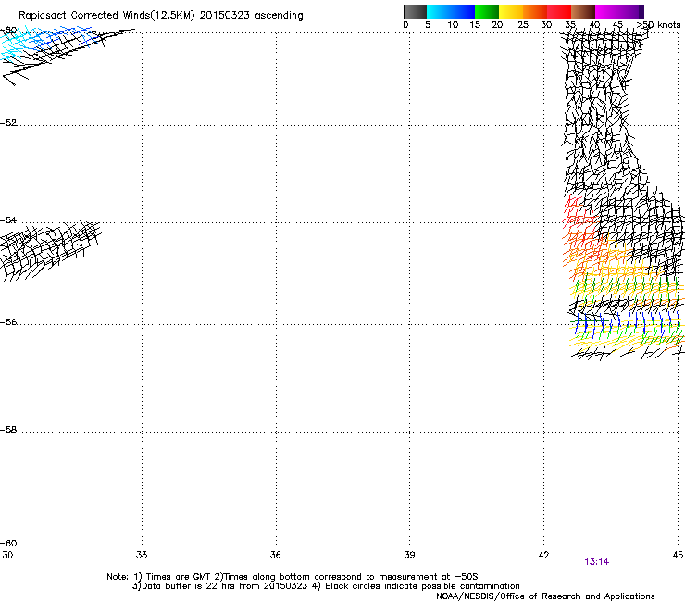Click the date 20150323 in the title
The image size is (685, 602).
tap(225, 15)
